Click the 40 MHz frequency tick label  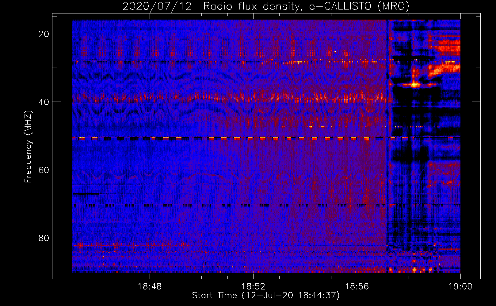tap(44, 102)
